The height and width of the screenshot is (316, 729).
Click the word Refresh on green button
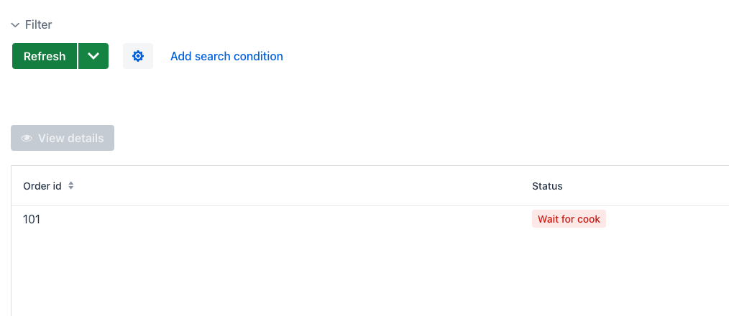pos(45,56)
